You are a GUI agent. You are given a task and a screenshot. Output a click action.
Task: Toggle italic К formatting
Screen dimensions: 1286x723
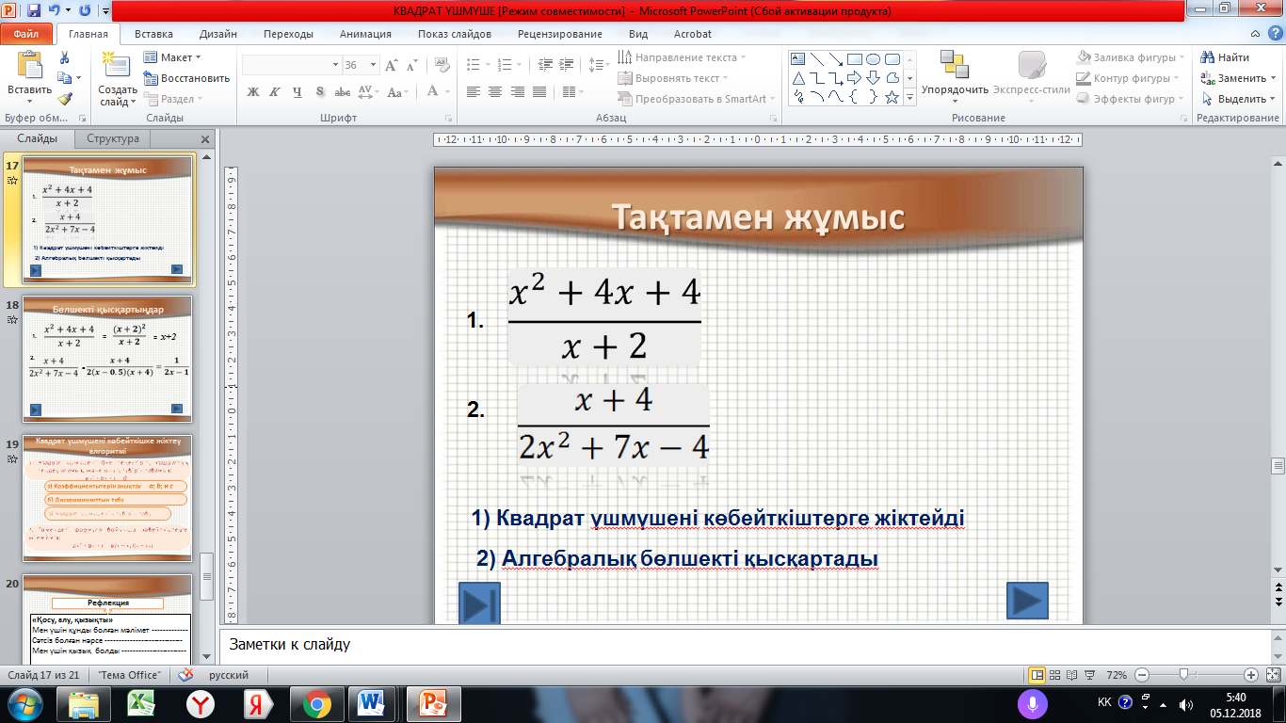click(275, 92)
